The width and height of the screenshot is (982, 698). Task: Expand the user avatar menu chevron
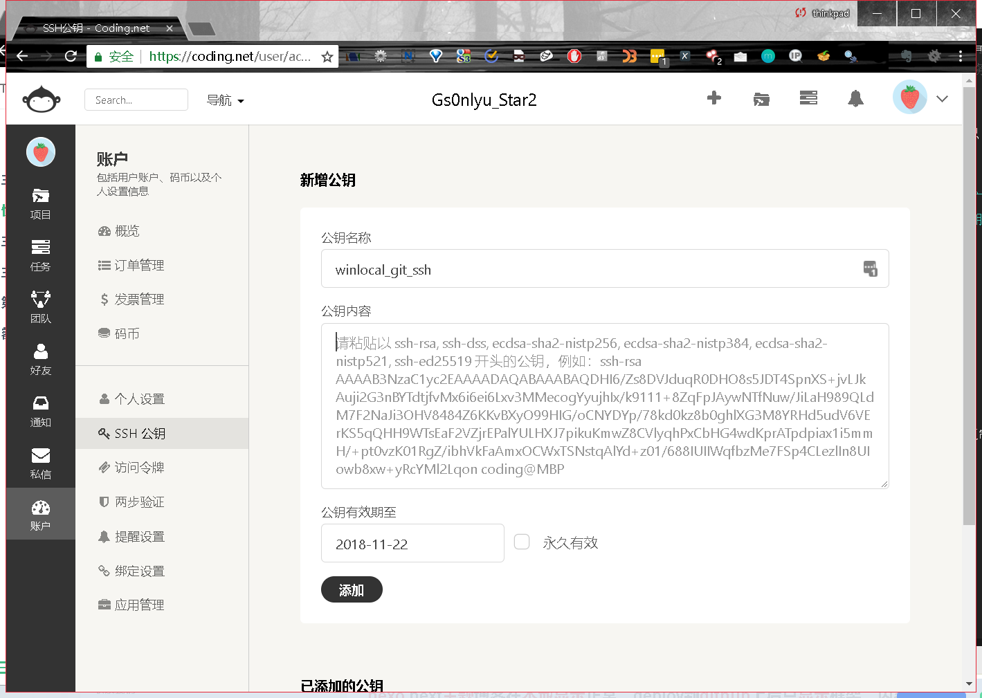click(942, 99)
